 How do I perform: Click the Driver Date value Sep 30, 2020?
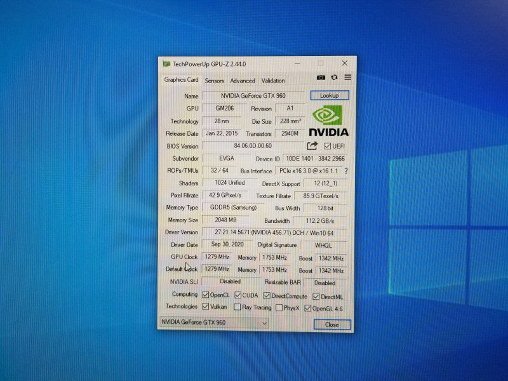227,244
